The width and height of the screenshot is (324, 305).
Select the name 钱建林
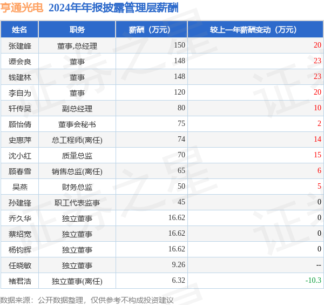click(20, 77)
